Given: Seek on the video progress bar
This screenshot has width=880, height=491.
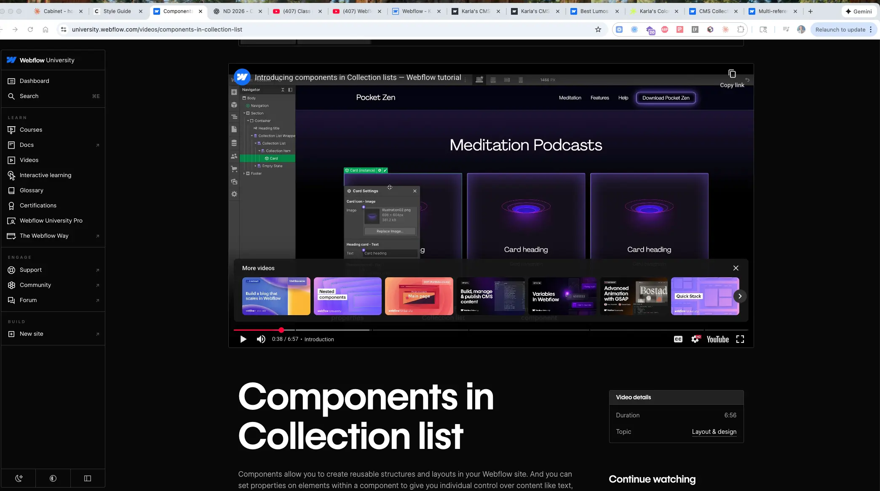Looking at the screenshot, I should (x=421, y=330).
